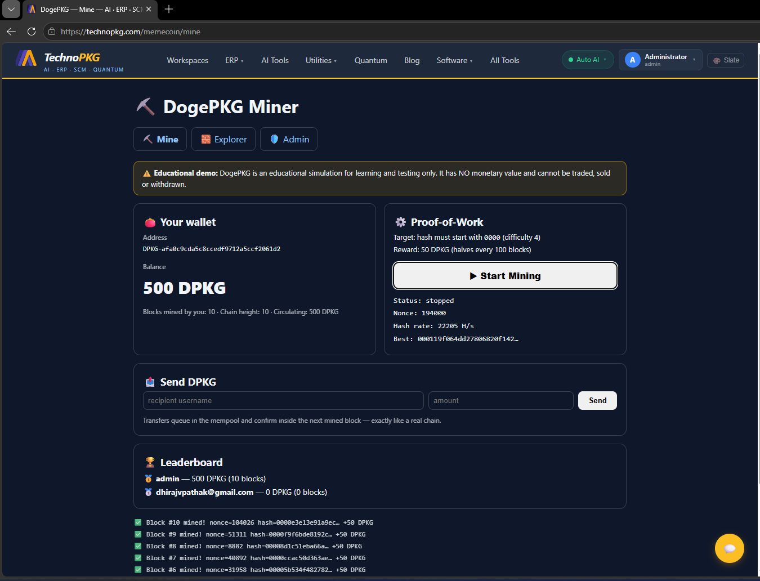
Task: Click the Hash rate: 22205 H/s line
Action: [x=433, y=326]
